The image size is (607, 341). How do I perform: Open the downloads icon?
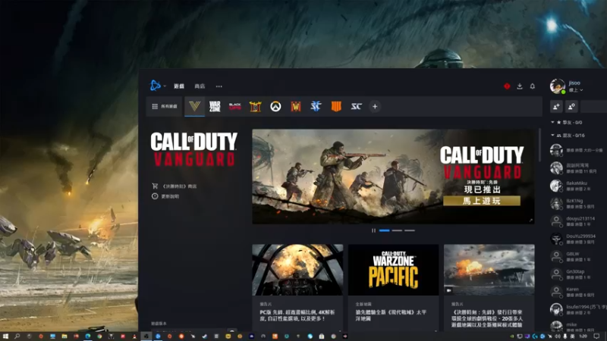tap(520, 86)
